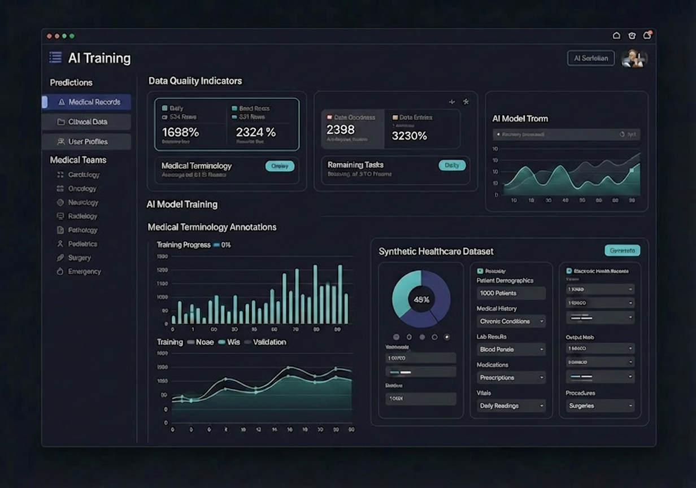Click the Pediatrics person icon in sidebar
Viewport: 696px width, 488px height.
[x=60, y=244]
